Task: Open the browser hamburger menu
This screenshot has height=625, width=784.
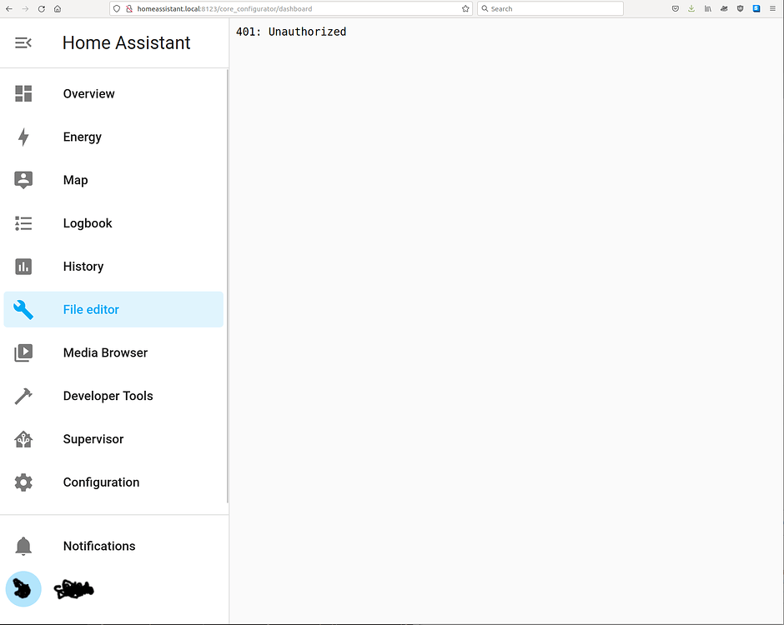Action: coord(771,8)
